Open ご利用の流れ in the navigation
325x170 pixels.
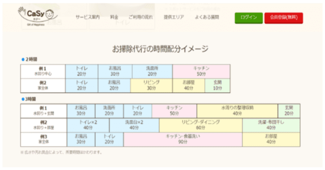click(x=141, y=17)
